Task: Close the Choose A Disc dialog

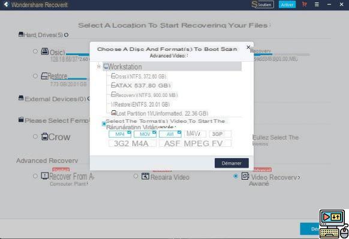Action: [248, 47]
